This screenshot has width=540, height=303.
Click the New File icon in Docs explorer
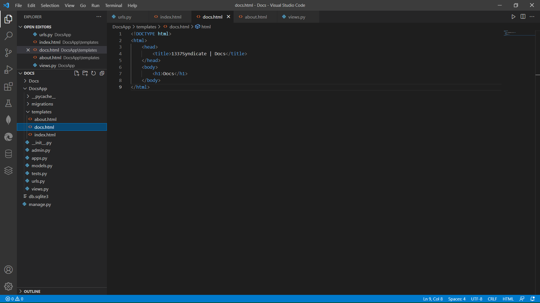pyautogui.click(x=76, y=73)
